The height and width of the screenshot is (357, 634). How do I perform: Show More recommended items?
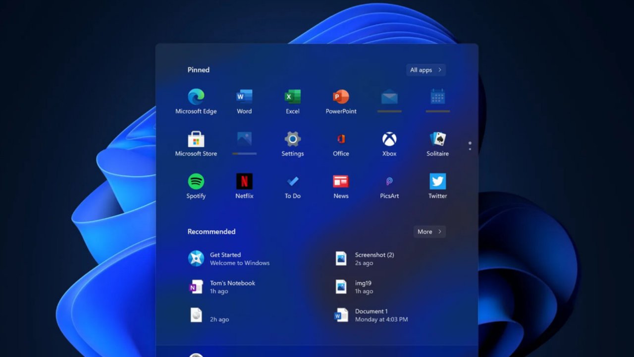429,232
